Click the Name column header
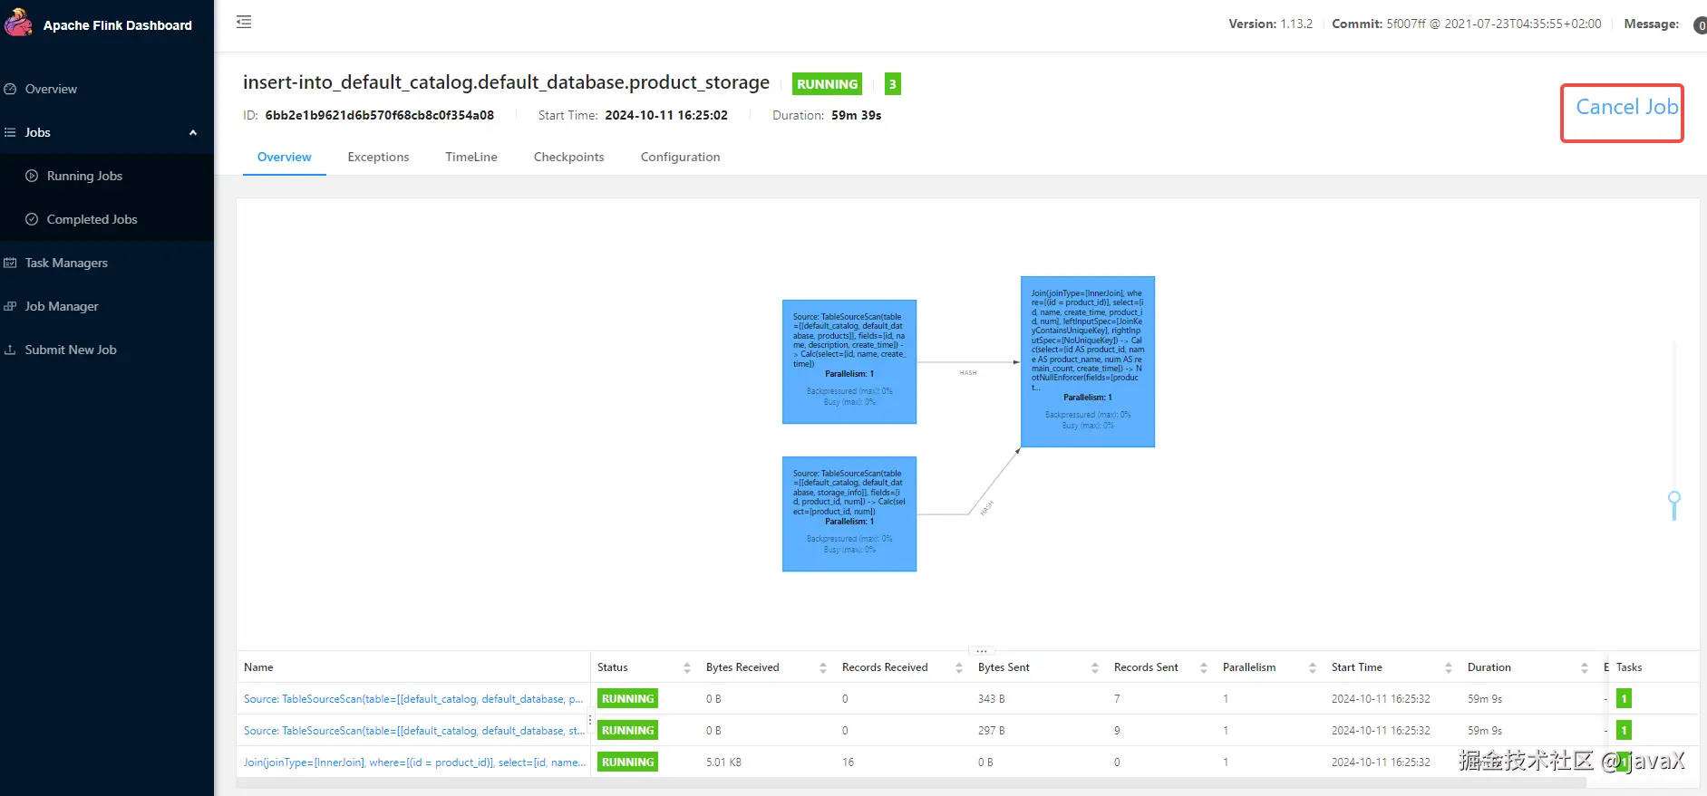Screen dimensions: 1707x796 click(258, 667)
